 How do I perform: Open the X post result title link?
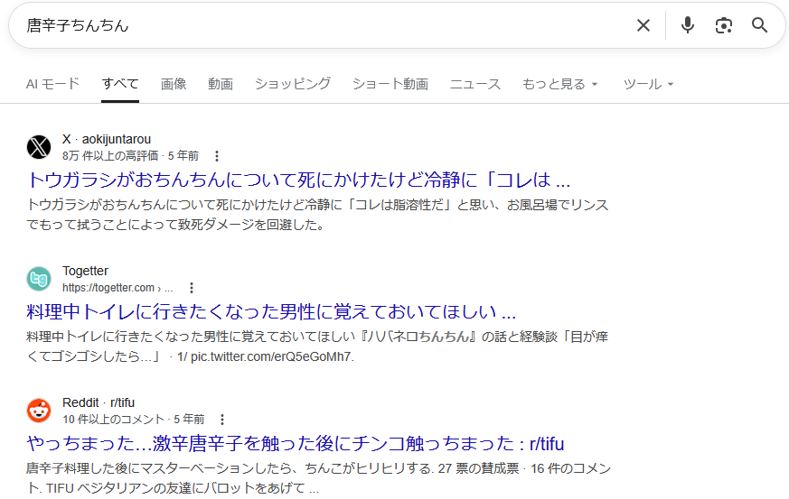(298, 179)
